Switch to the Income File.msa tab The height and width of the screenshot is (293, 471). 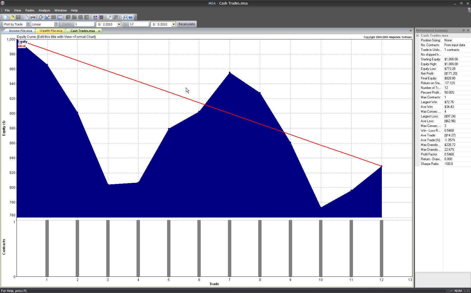tap(20, 31)
